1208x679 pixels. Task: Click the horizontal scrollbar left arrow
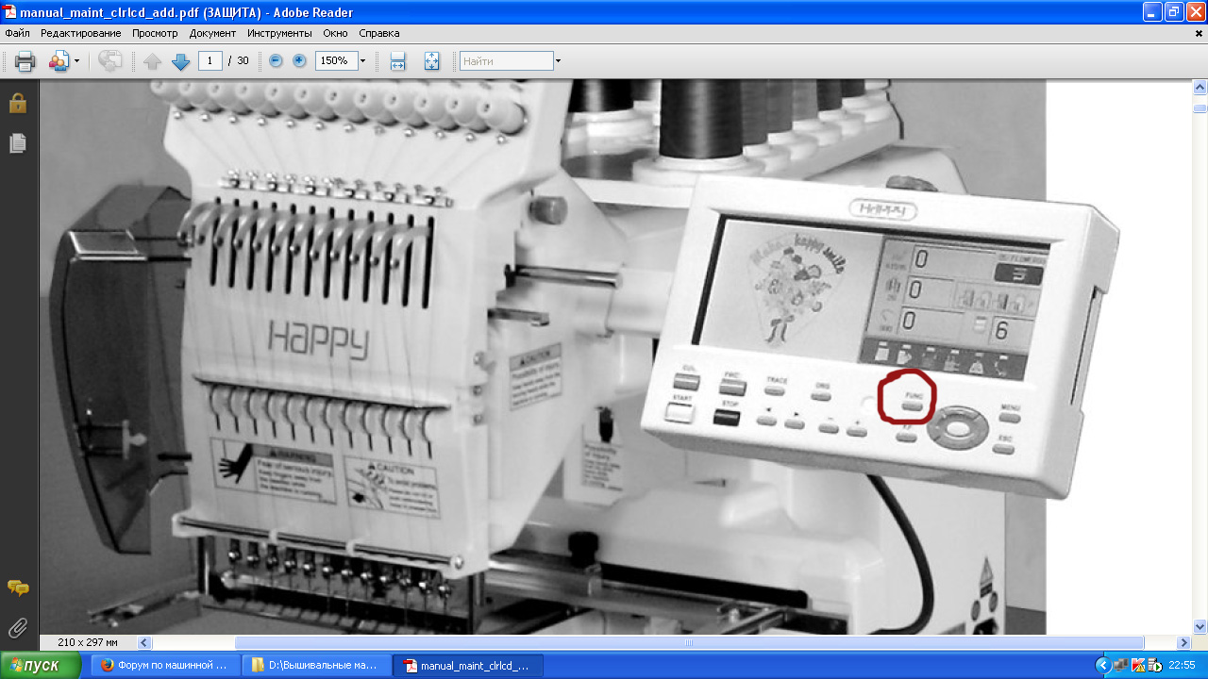(145, 642)
